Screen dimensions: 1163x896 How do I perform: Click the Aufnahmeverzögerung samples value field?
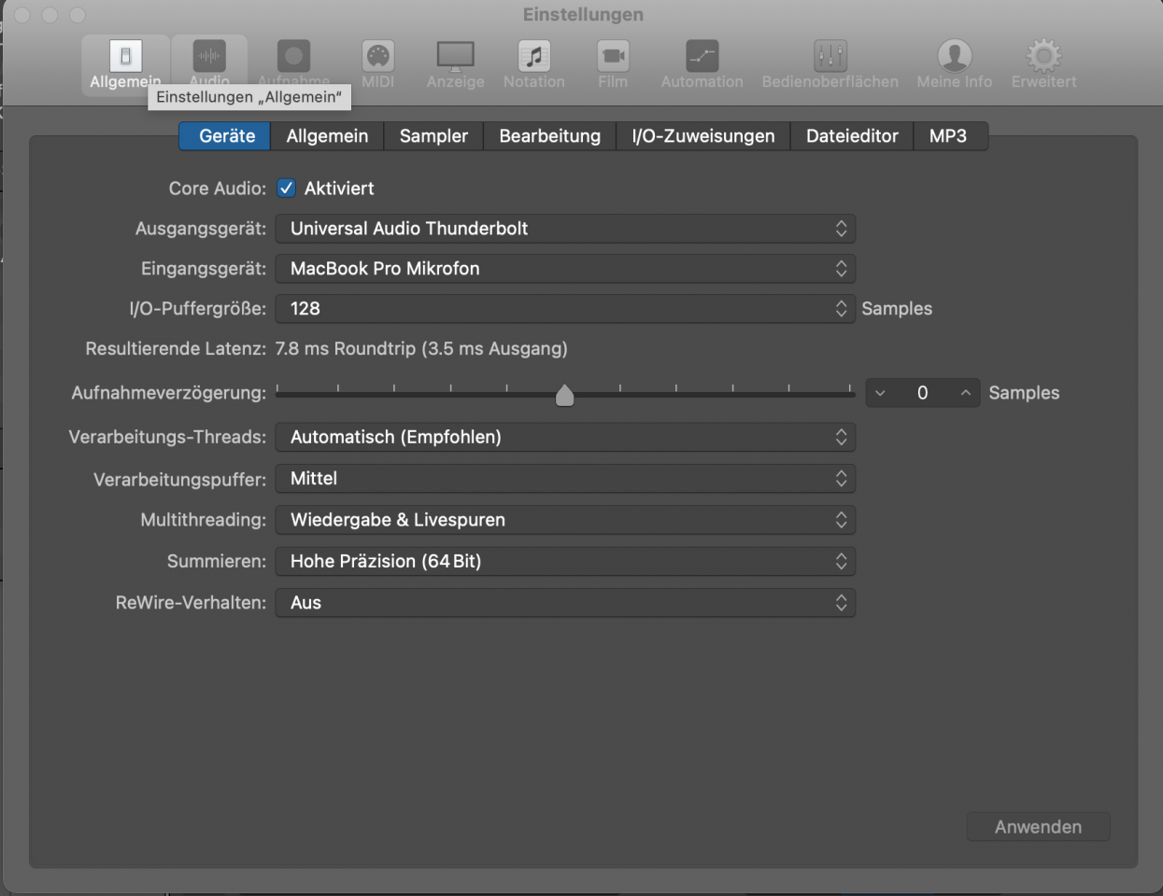coord(923,393)
